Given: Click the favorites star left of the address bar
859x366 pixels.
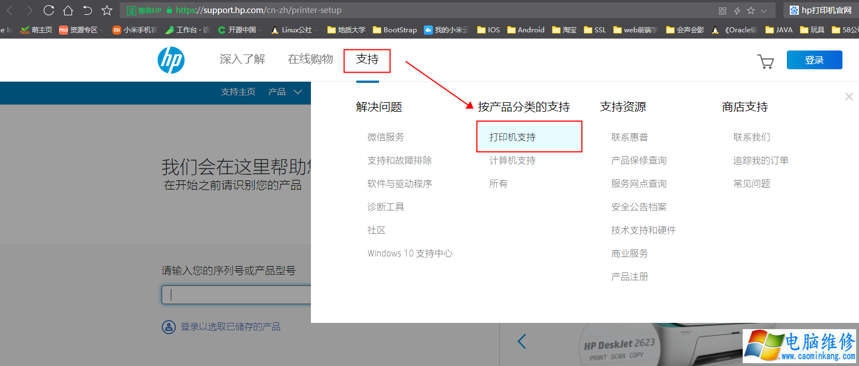Looking at the screenshot, I should pyautogui.click(x=107, y=10).
